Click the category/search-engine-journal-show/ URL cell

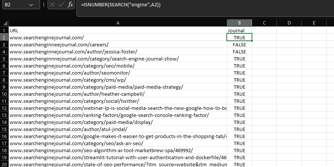118,59
